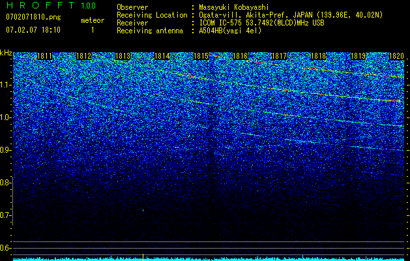Select antenna text A504HB(yagi 4el)
The width and height of the screenshot is (410, 261).
230,31
